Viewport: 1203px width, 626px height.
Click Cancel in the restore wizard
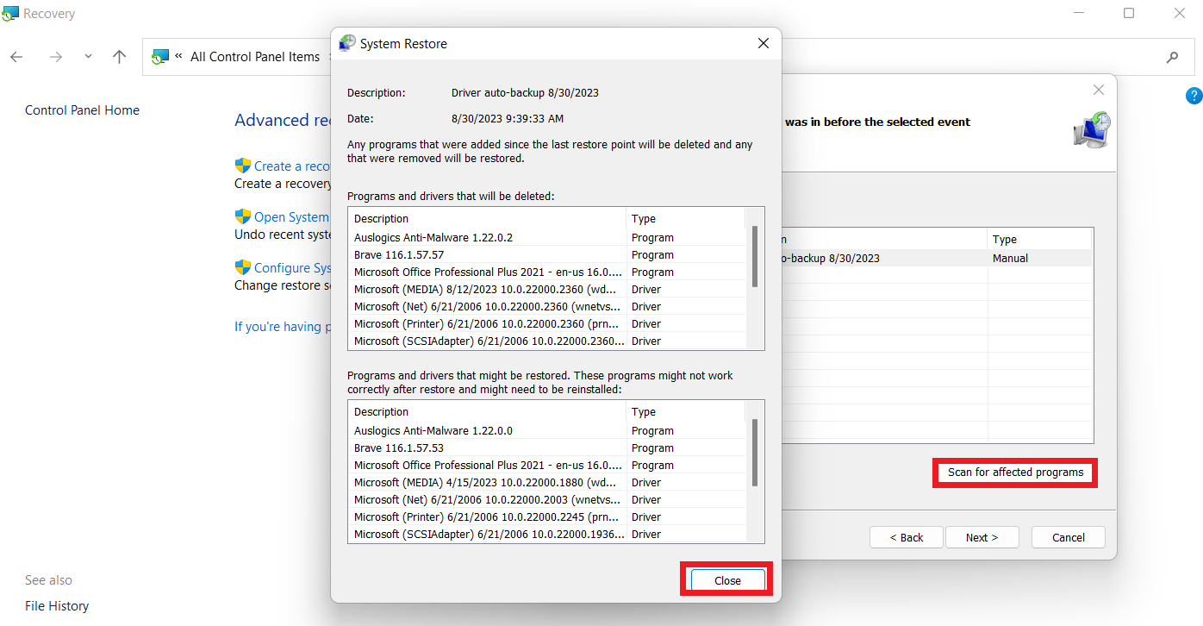point(1069,537)
